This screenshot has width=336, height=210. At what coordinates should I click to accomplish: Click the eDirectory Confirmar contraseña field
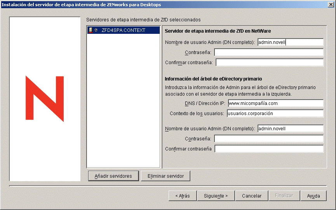pyautogui.click(x=269, y=149)
